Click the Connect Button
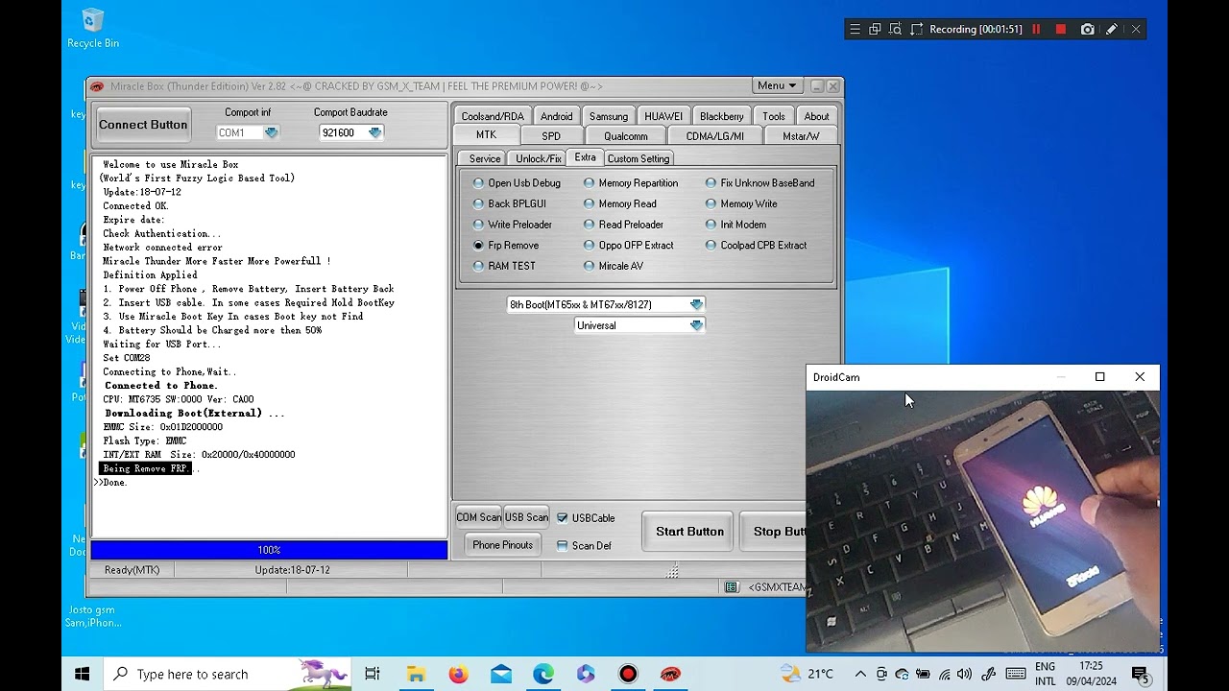This screenshot has width=1229, height=691. pos(143,125)
